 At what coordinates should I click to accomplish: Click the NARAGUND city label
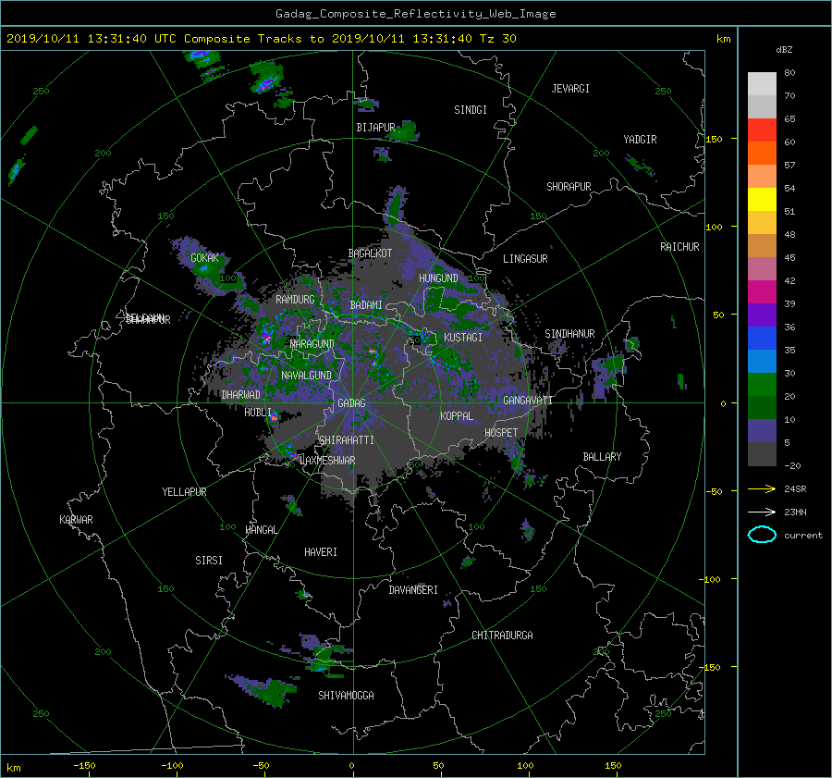click(x=312, y=343)
